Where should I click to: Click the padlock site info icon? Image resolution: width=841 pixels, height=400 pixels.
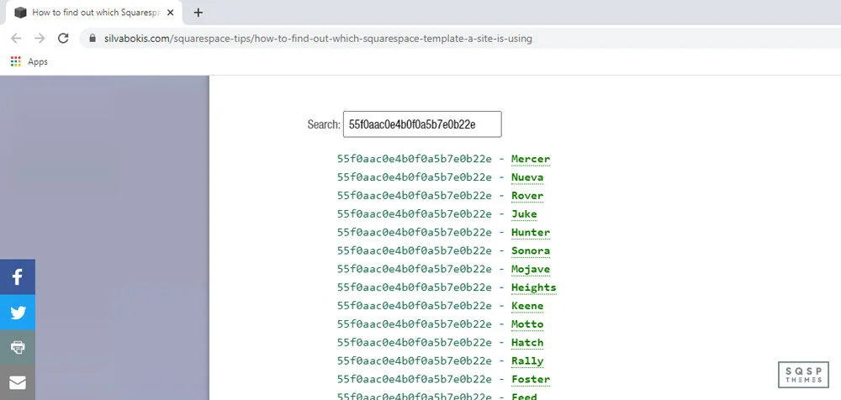[93, 39]
